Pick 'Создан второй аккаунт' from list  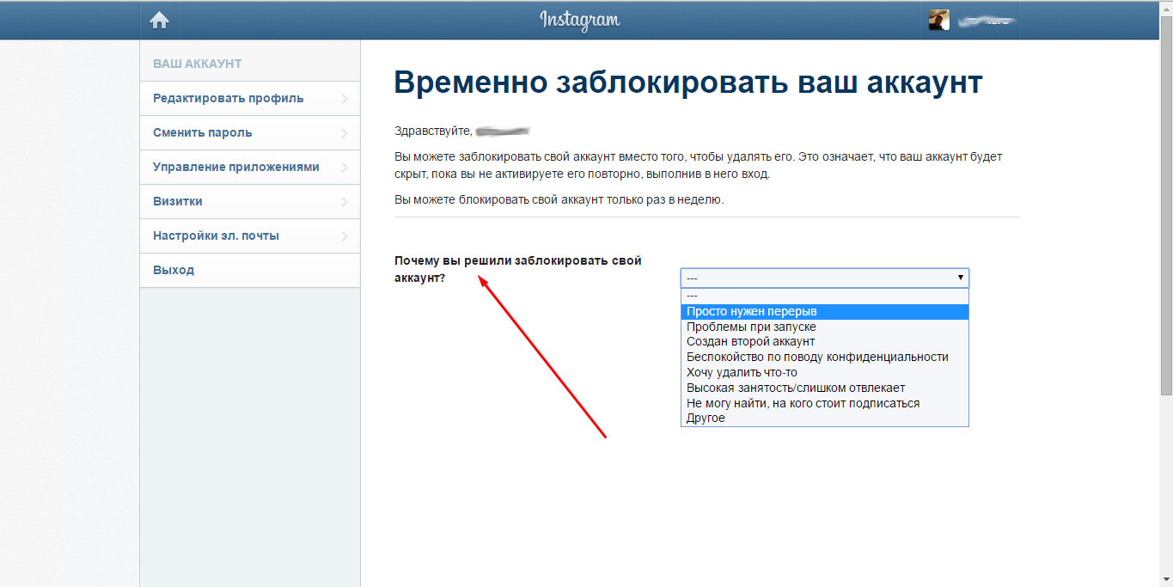point(750,342)
